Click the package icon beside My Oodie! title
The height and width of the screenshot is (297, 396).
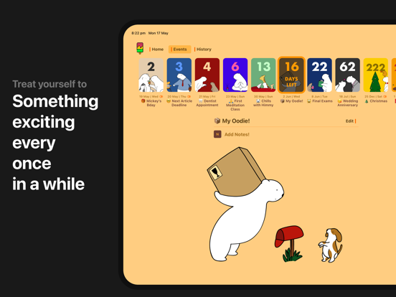tap(217, 121)
